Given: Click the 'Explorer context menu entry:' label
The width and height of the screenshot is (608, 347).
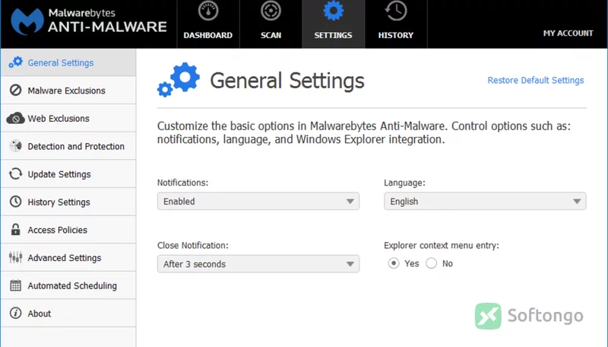Looking at the screenshot, I should [x=442, y=245].
